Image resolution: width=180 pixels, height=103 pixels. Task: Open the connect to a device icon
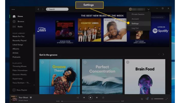pyautogui.click(x=147, y=99)
